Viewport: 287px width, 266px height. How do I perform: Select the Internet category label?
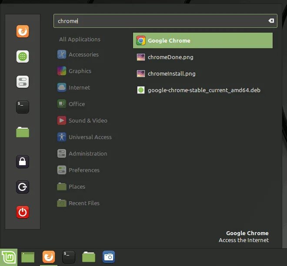[79, 87]
